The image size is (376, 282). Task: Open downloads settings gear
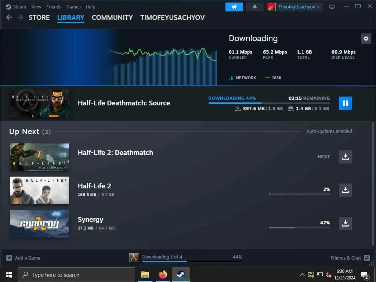click(x=366, y=39)
